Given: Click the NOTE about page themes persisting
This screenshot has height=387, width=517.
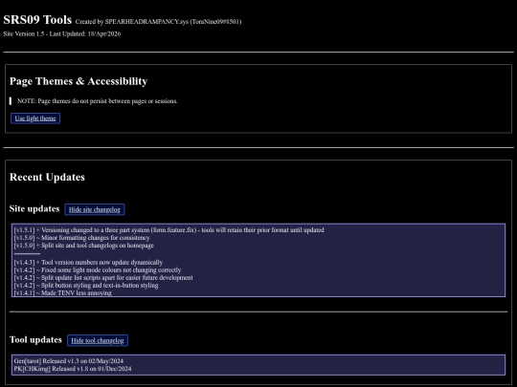Looking at the screenshot, I should tap(98, 101).
